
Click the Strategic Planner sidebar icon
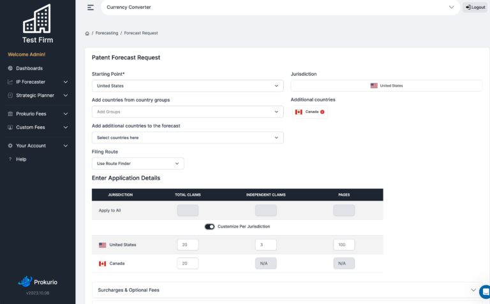tap(10, 95)
